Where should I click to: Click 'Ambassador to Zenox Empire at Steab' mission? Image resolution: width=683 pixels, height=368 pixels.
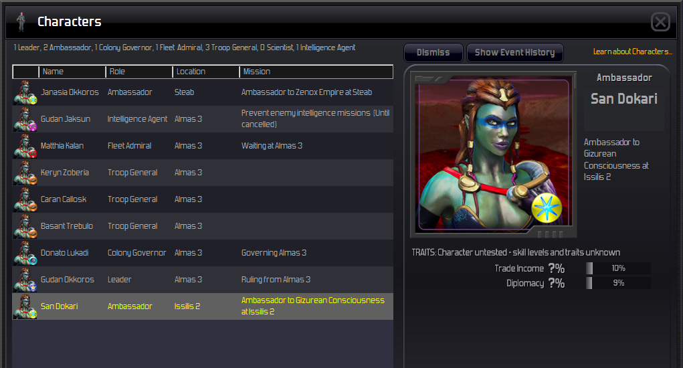306,92
